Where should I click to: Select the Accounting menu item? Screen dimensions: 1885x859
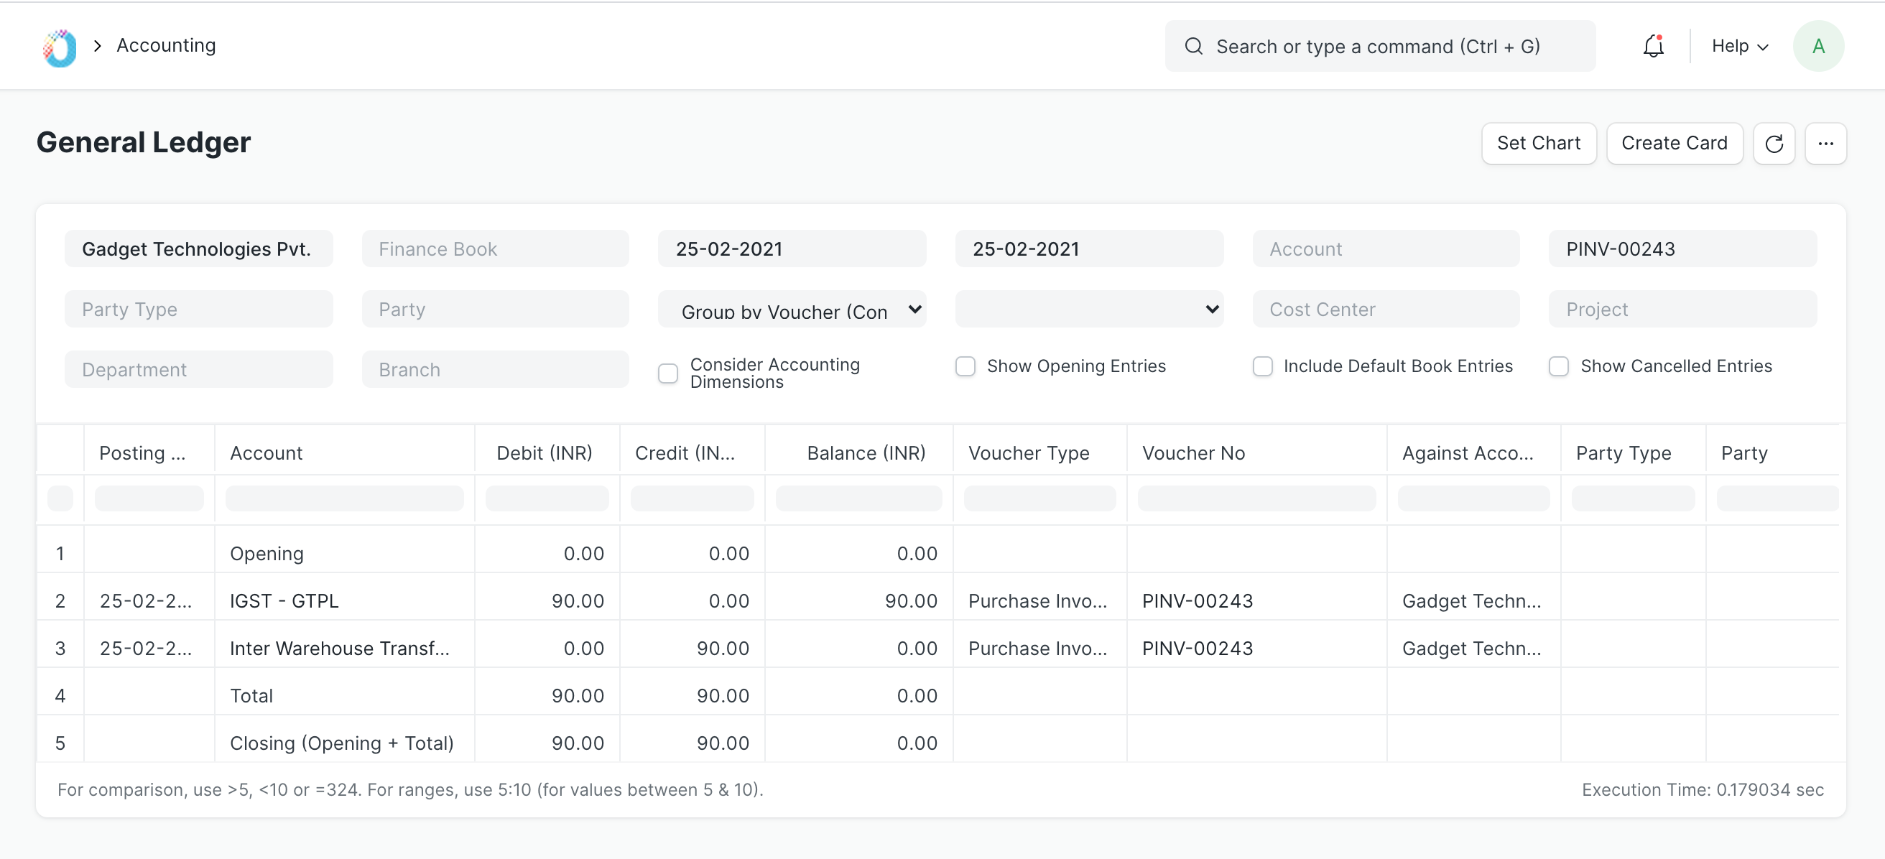(166, 46)
